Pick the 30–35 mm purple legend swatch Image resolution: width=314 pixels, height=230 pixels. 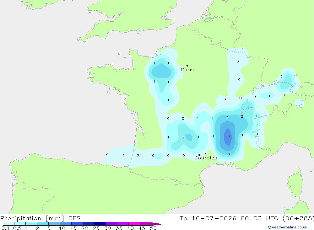click(111, 224)
